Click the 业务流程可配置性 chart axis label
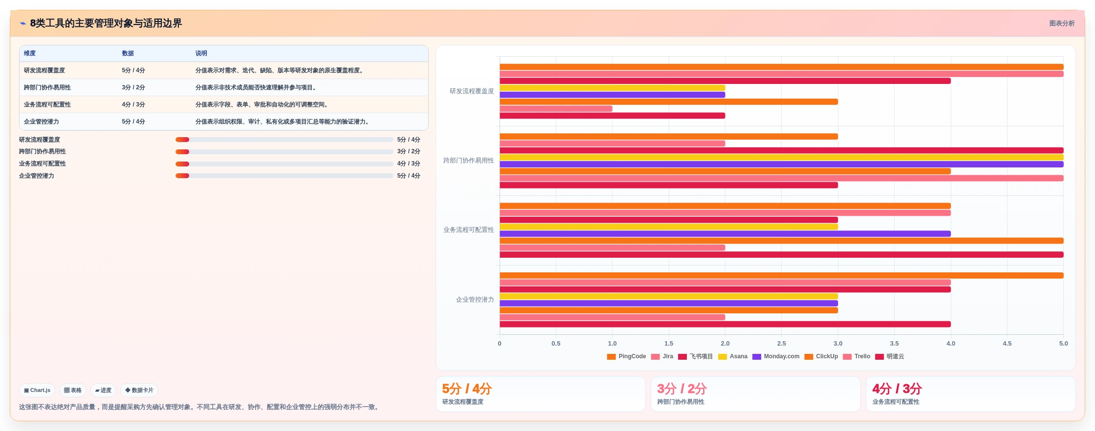Image resolution: width=1095 pixels, height=431 pixels. pos(469,230)
